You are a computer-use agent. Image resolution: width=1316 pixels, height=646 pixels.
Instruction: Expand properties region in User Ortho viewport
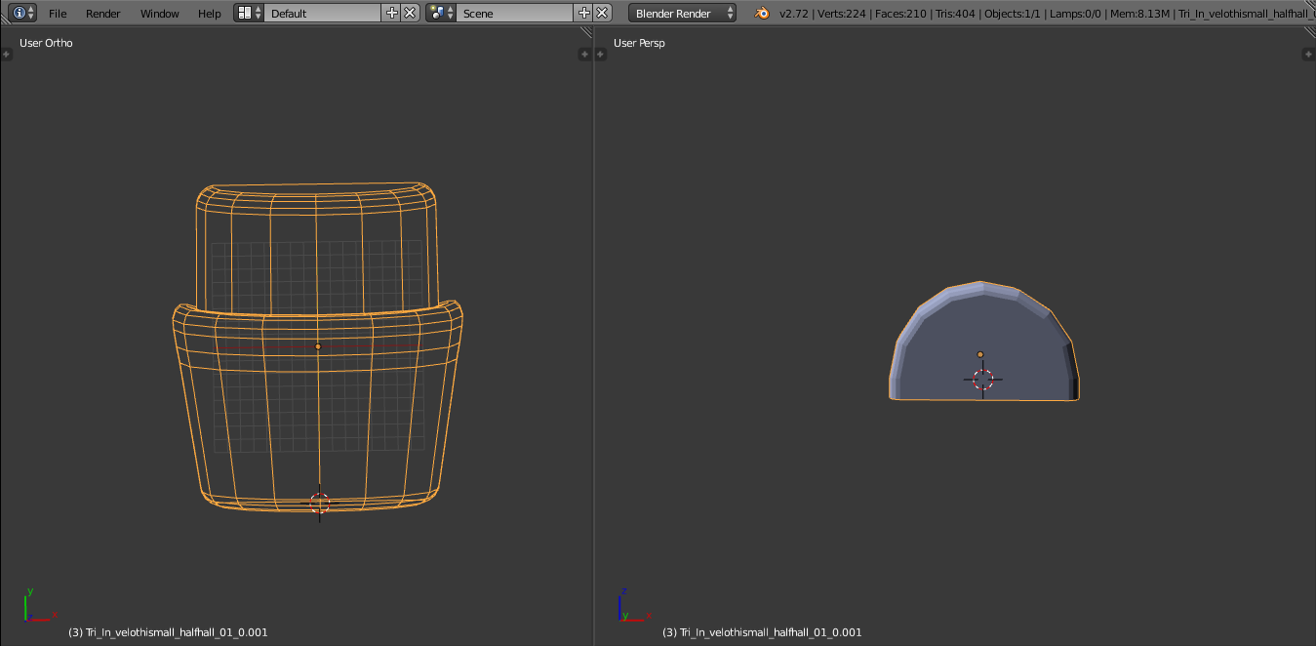coord(586,55)
